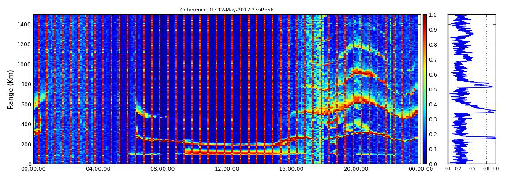Click the blue coherence profile line plot
Viewport: 507px width, 179px height.
472,89
